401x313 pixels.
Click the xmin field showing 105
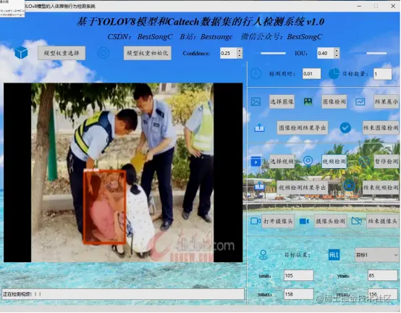point(299,275)
